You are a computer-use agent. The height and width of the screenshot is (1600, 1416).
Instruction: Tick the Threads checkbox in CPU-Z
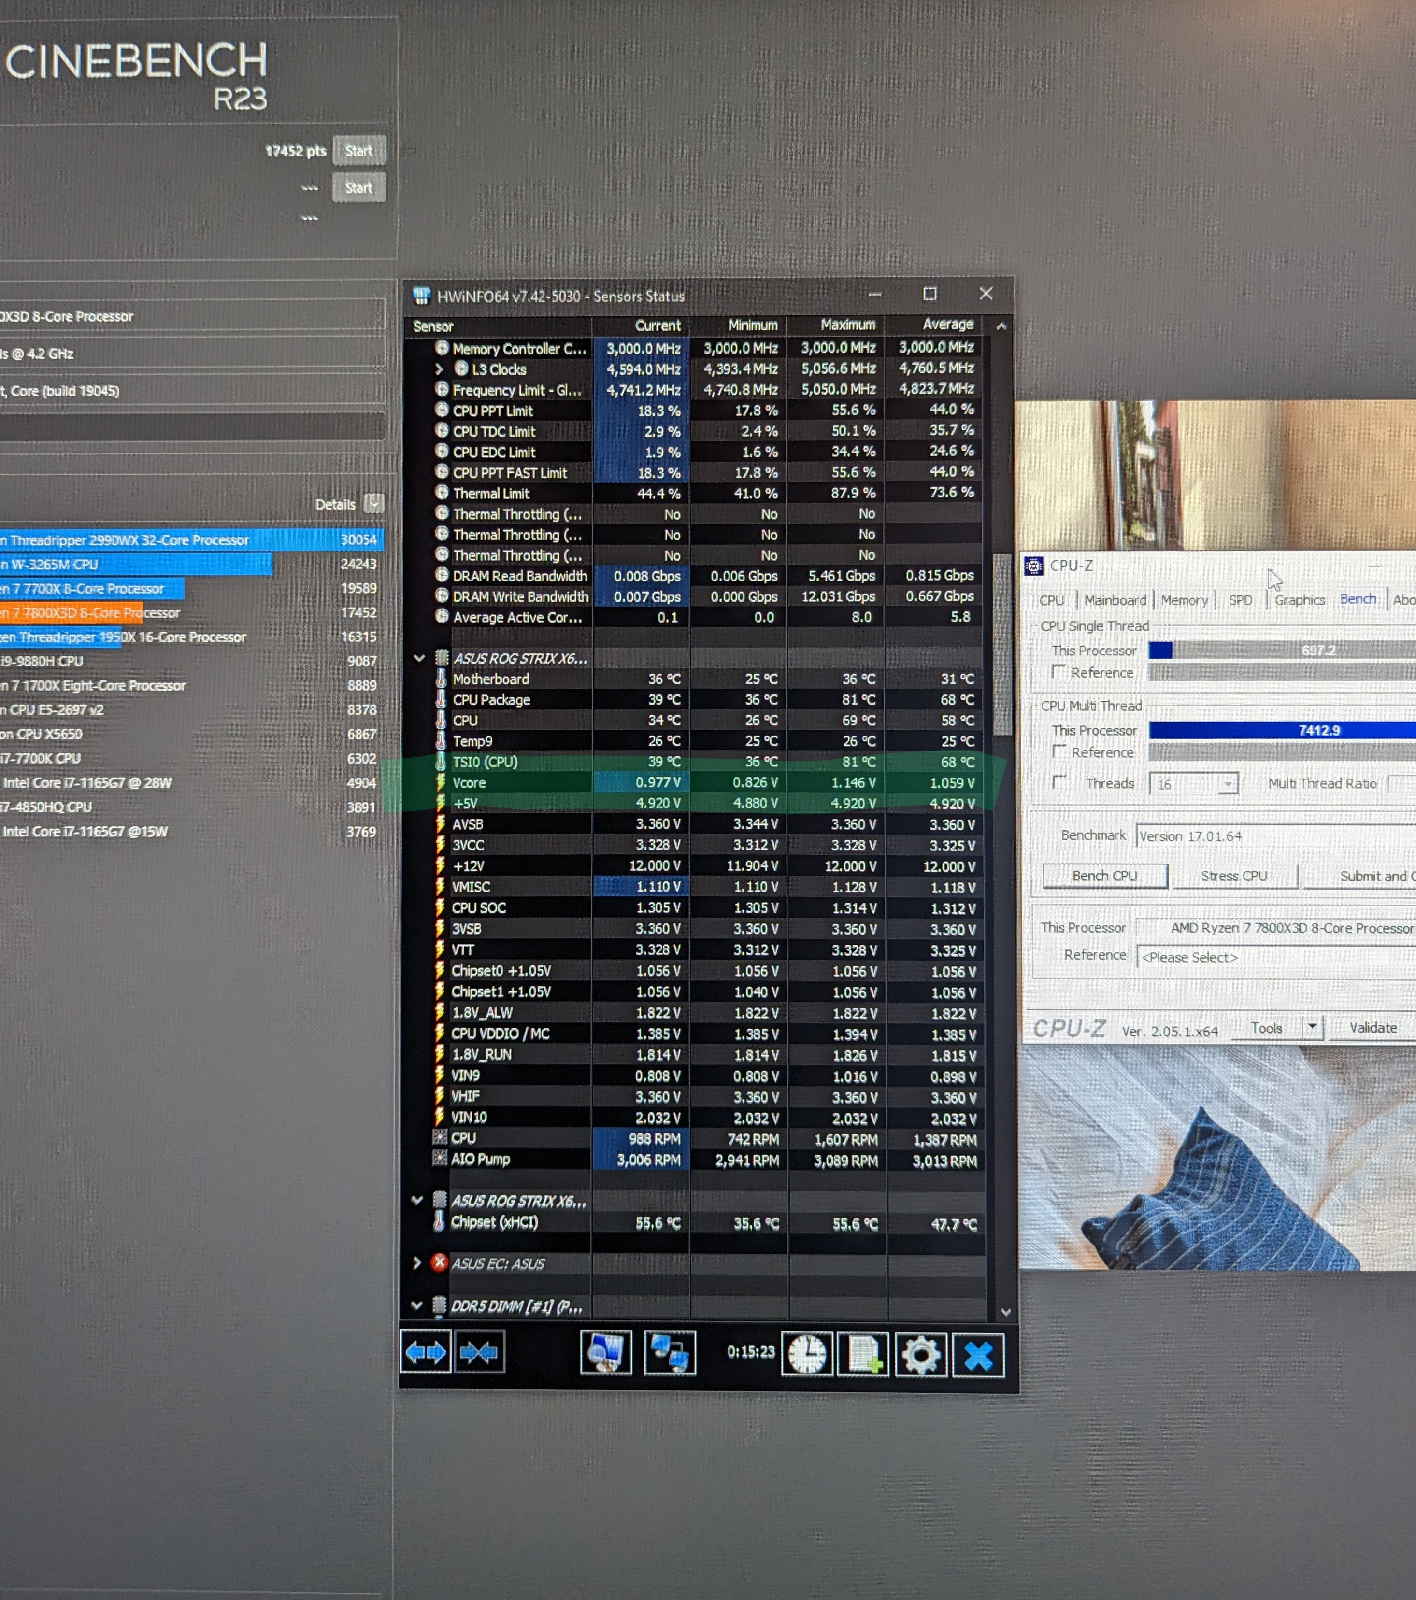coord(1059,782)
